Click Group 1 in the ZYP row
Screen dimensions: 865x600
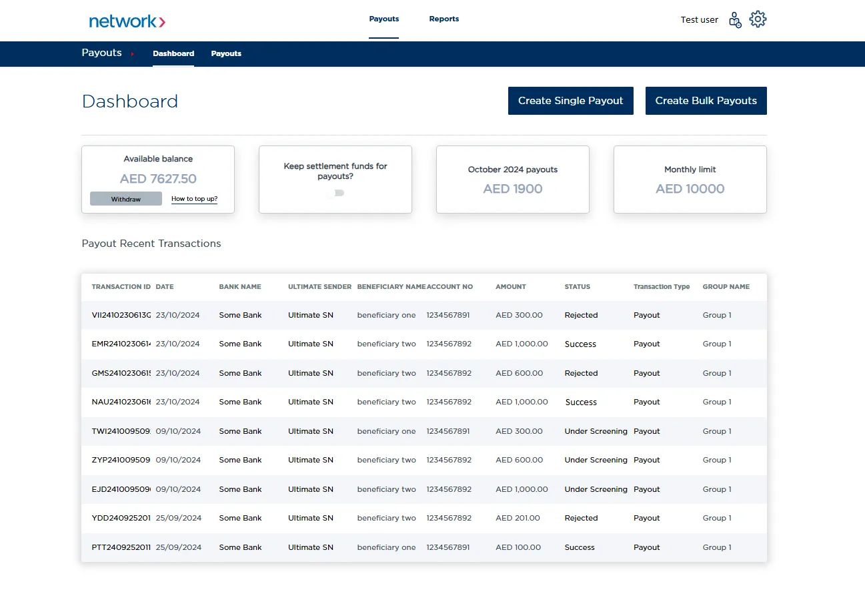(x=717, y=460)
